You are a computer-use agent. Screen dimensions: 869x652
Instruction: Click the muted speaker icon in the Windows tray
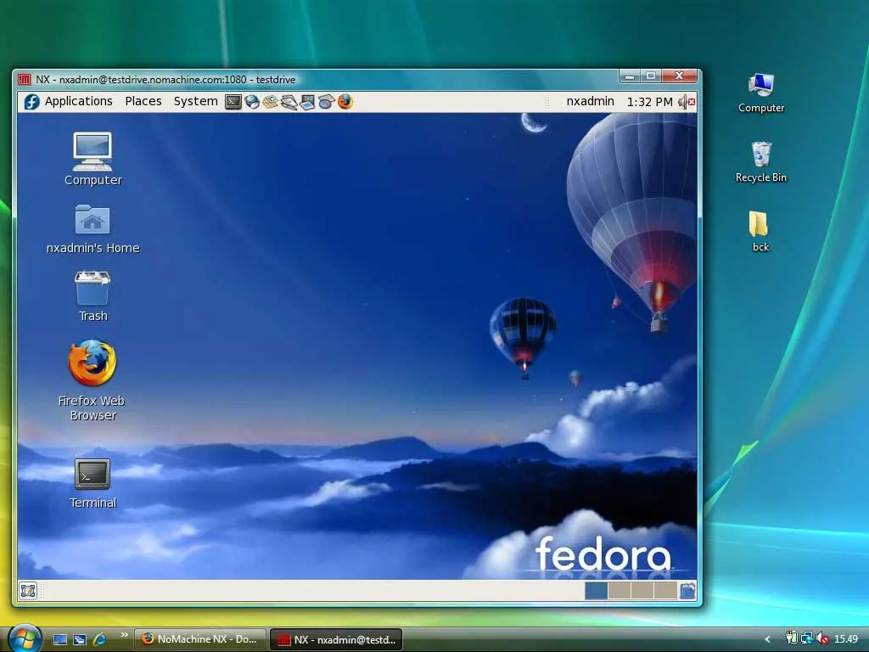point(822,638)
